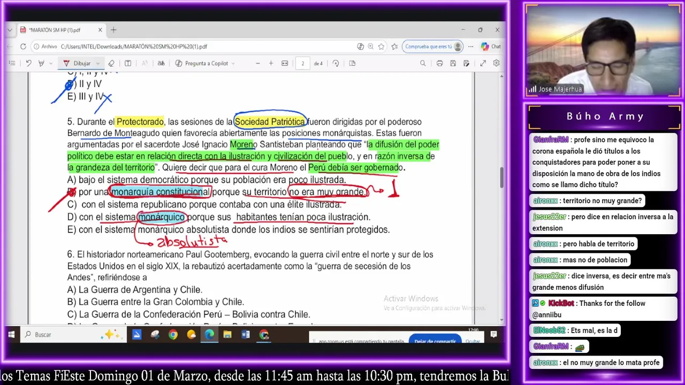This screenshot has width=685, height=385.
Task: Click option A) bajo el sistema democrático
Action: click(207, 180)
